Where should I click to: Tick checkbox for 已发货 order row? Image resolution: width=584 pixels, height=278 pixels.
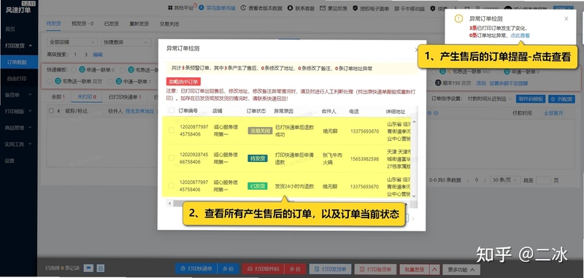[172, 185]
